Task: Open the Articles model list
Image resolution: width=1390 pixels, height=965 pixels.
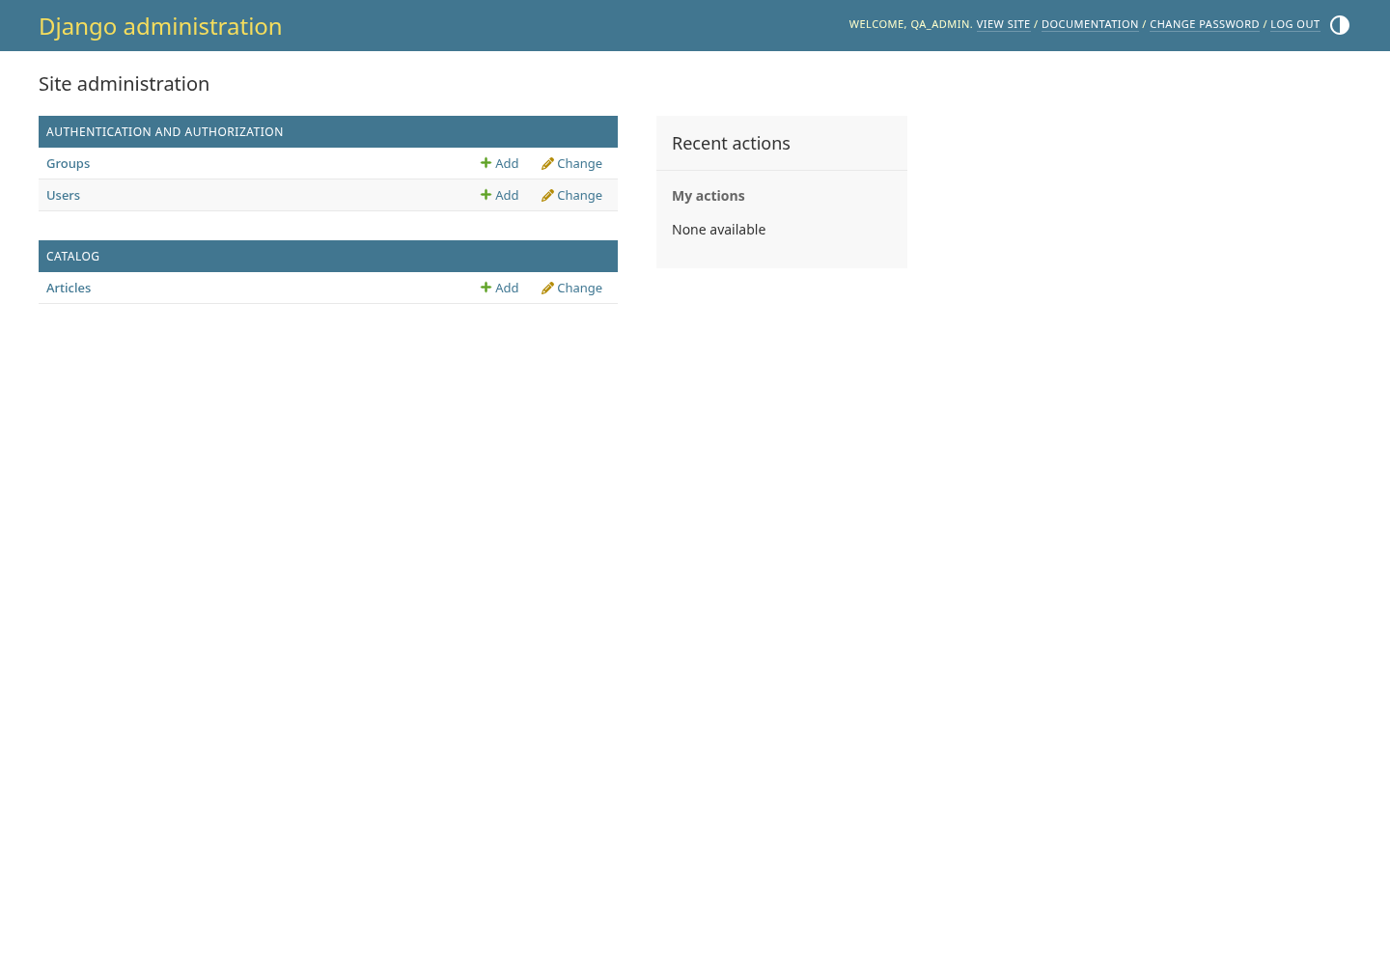Action: tap(69, 288)
